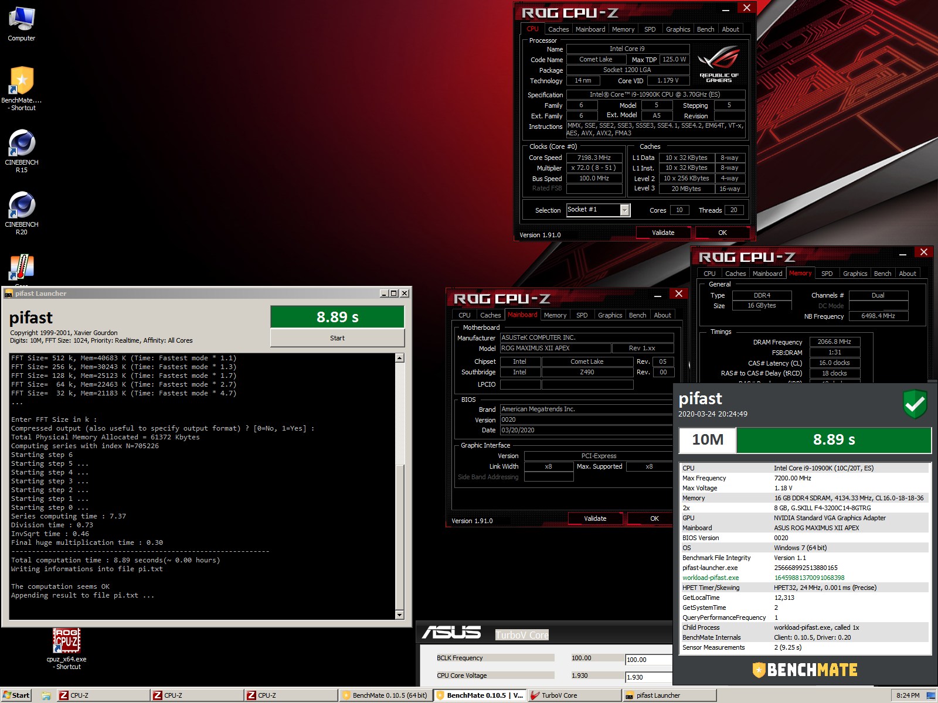Click the Core Speed 7198.3 MHz field
Screen dimensions: 938x703
594,158
